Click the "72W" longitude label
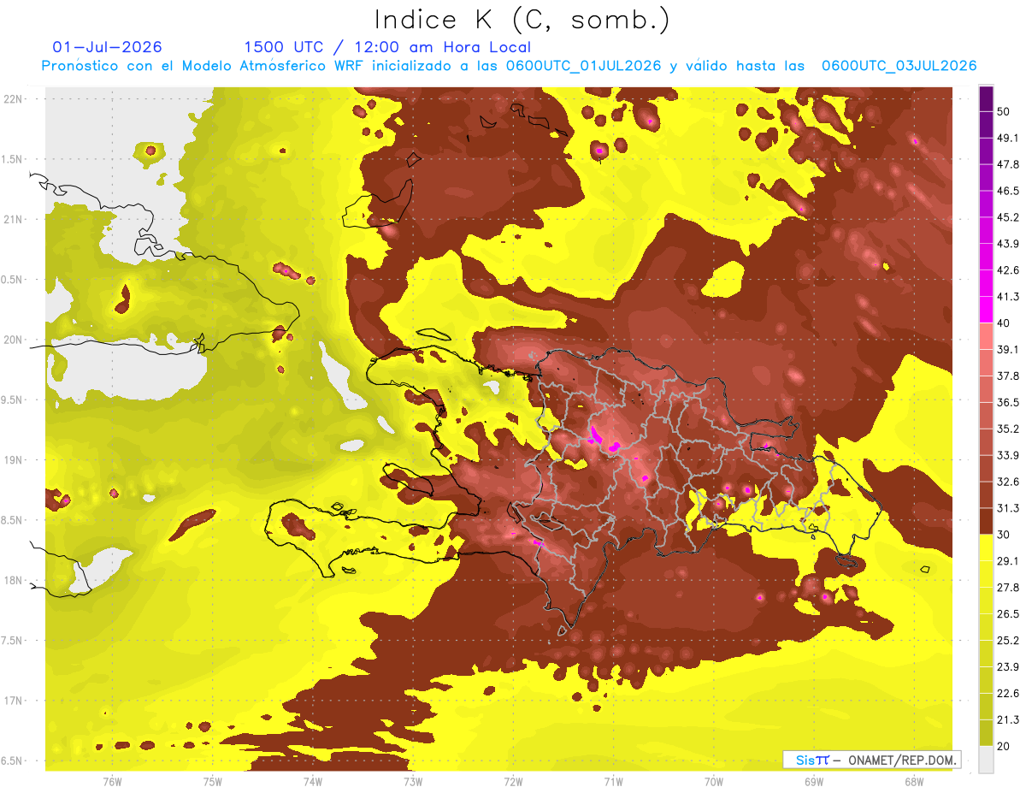The image size is (1026, 793). pyautogui.click(x=513, y=781)
